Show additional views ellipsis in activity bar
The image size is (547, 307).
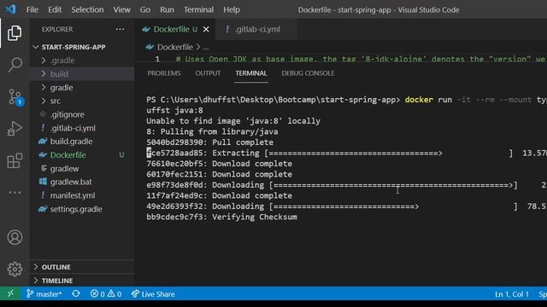tap(15, 193)
